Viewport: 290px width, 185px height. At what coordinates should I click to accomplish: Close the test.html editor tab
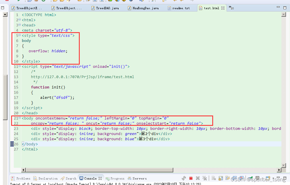point(223,8)
